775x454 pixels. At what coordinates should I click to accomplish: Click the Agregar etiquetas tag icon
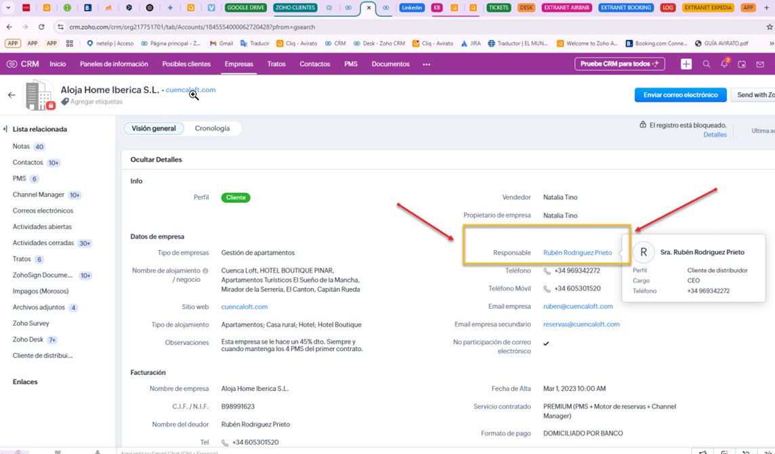point(65,102)
